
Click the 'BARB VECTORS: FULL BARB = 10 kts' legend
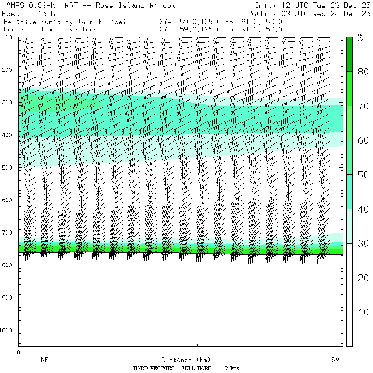pyautogui.click(x=186, y=368)
